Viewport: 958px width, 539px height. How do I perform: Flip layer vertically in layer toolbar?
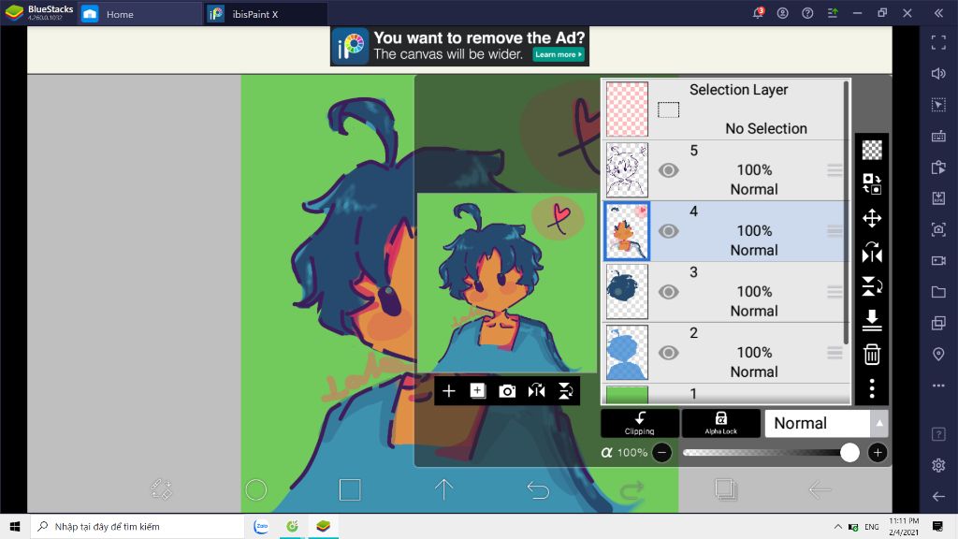pyautogui.click(x=566, y=391)
